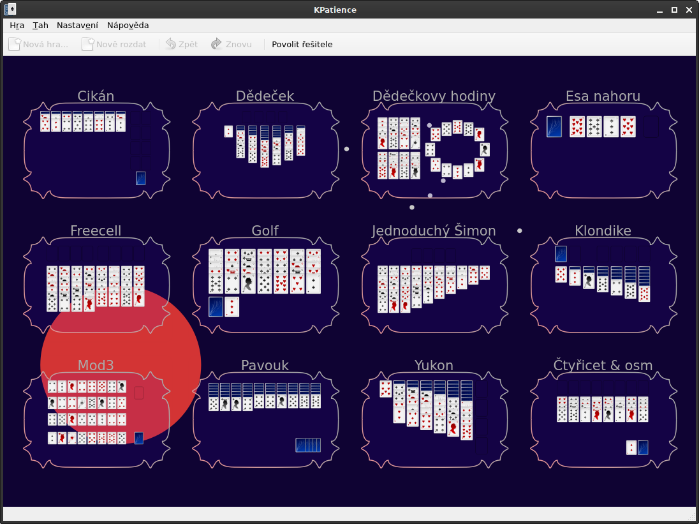This screenshot has width=699, height=524.
Task: Select the Freecell game preview
Action: coord(96,285)
